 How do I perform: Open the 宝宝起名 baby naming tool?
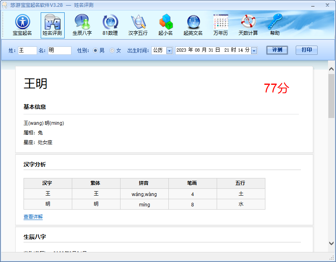point(22,25)
